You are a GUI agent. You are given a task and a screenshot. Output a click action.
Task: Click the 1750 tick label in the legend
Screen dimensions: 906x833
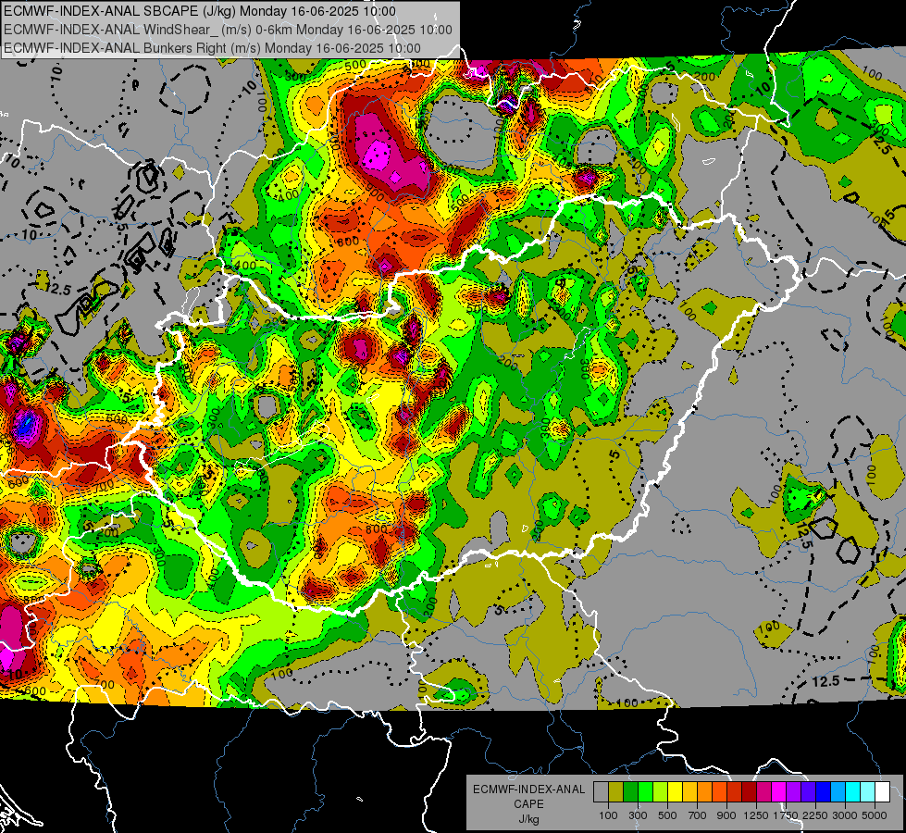point(787,815)
